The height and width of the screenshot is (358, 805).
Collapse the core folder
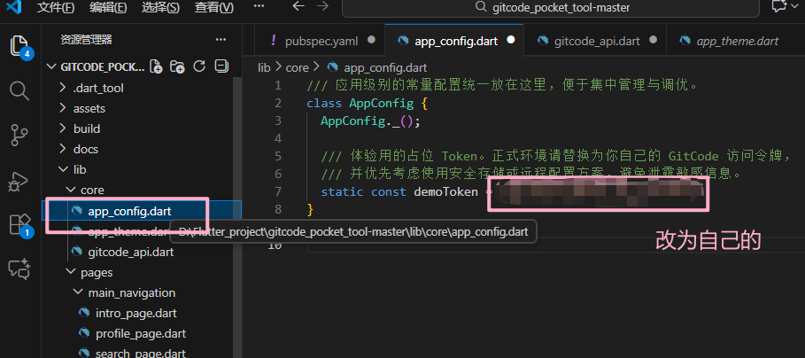coord(70,190)
